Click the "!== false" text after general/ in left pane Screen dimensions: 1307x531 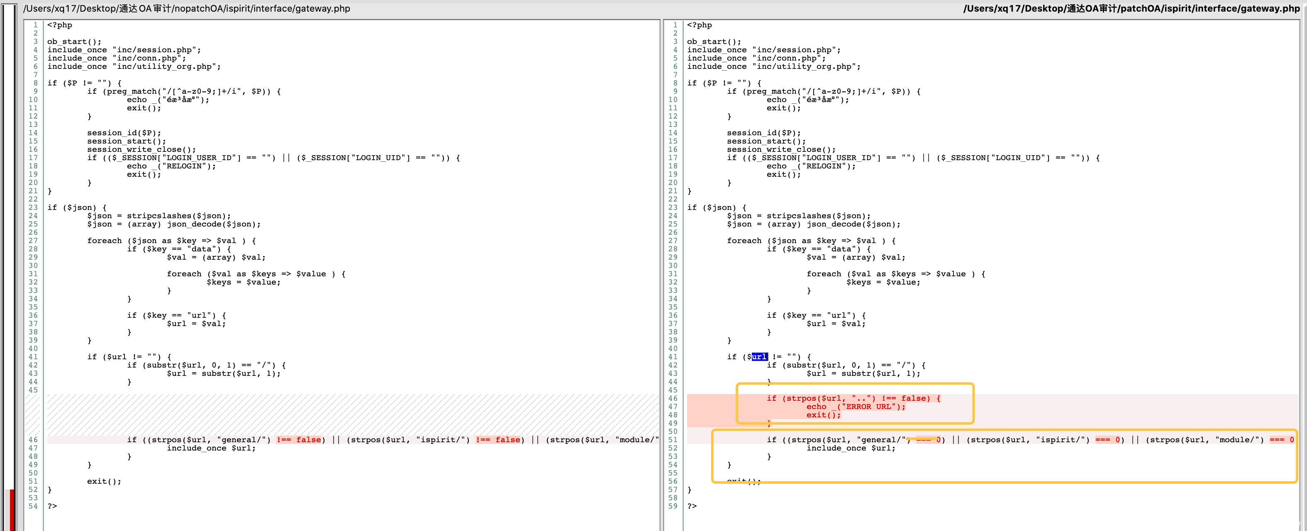point(299,440)
